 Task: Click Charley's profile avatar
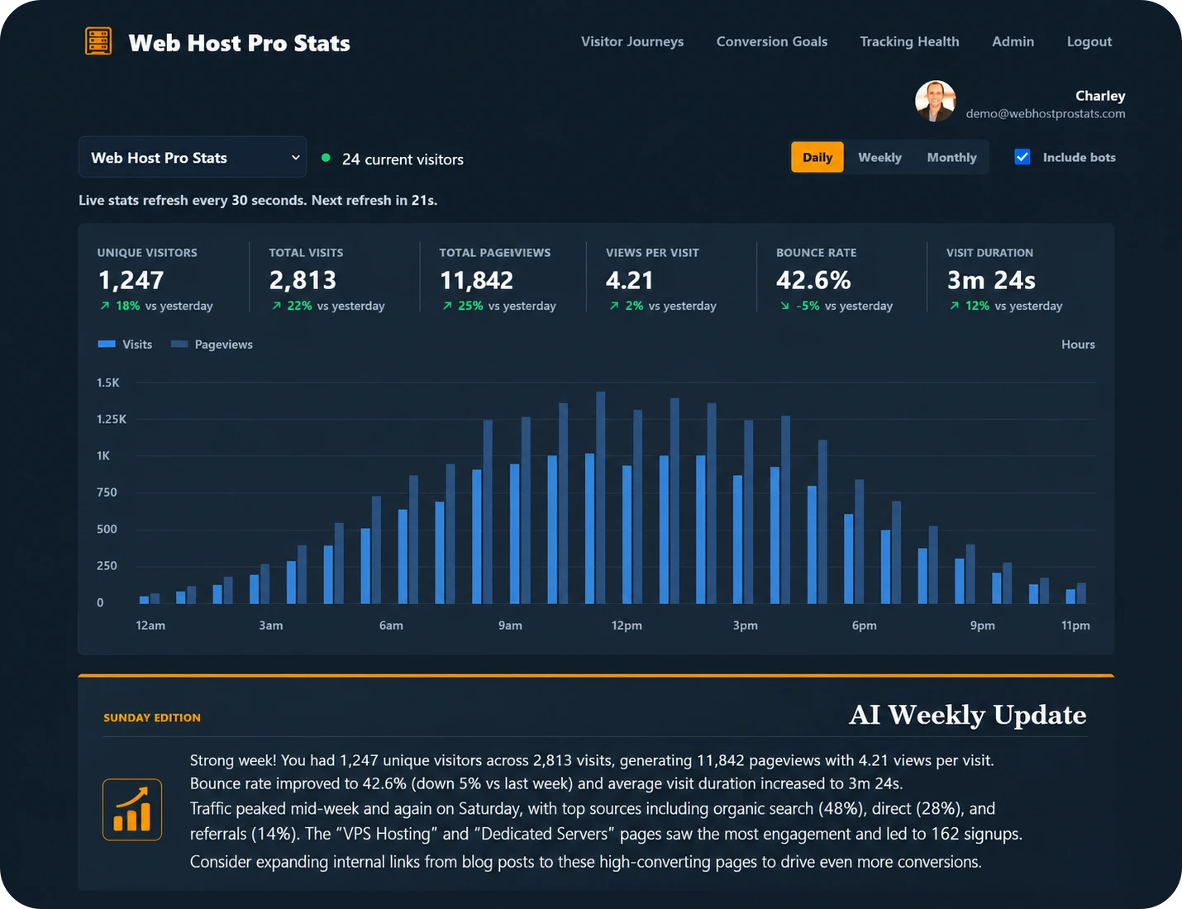pos(936,101)
